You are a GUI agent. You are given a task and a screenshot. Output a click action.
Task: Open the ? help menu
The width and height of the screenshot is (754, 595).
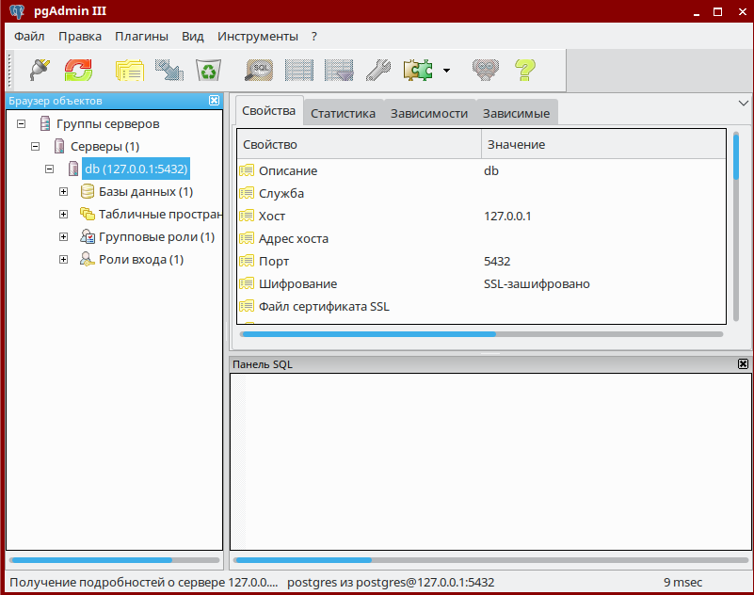(314, 37)
